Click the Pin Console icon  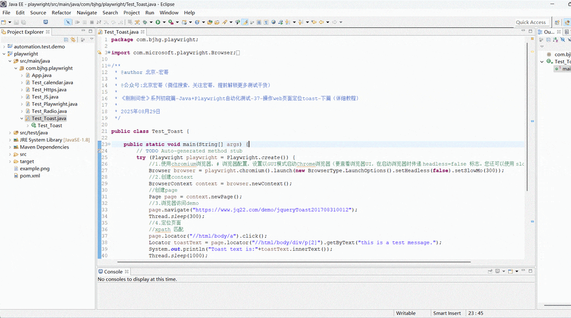tap(490, 271)
